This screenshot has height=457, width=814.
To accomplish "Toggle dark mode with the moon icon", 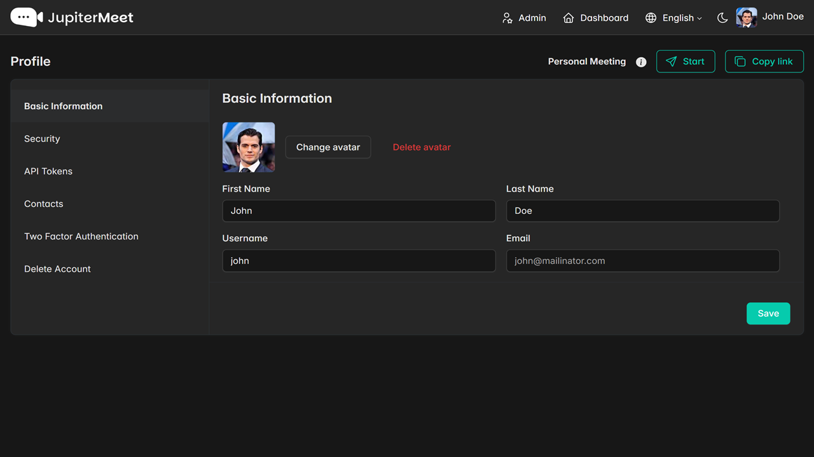I will (722, 18).
